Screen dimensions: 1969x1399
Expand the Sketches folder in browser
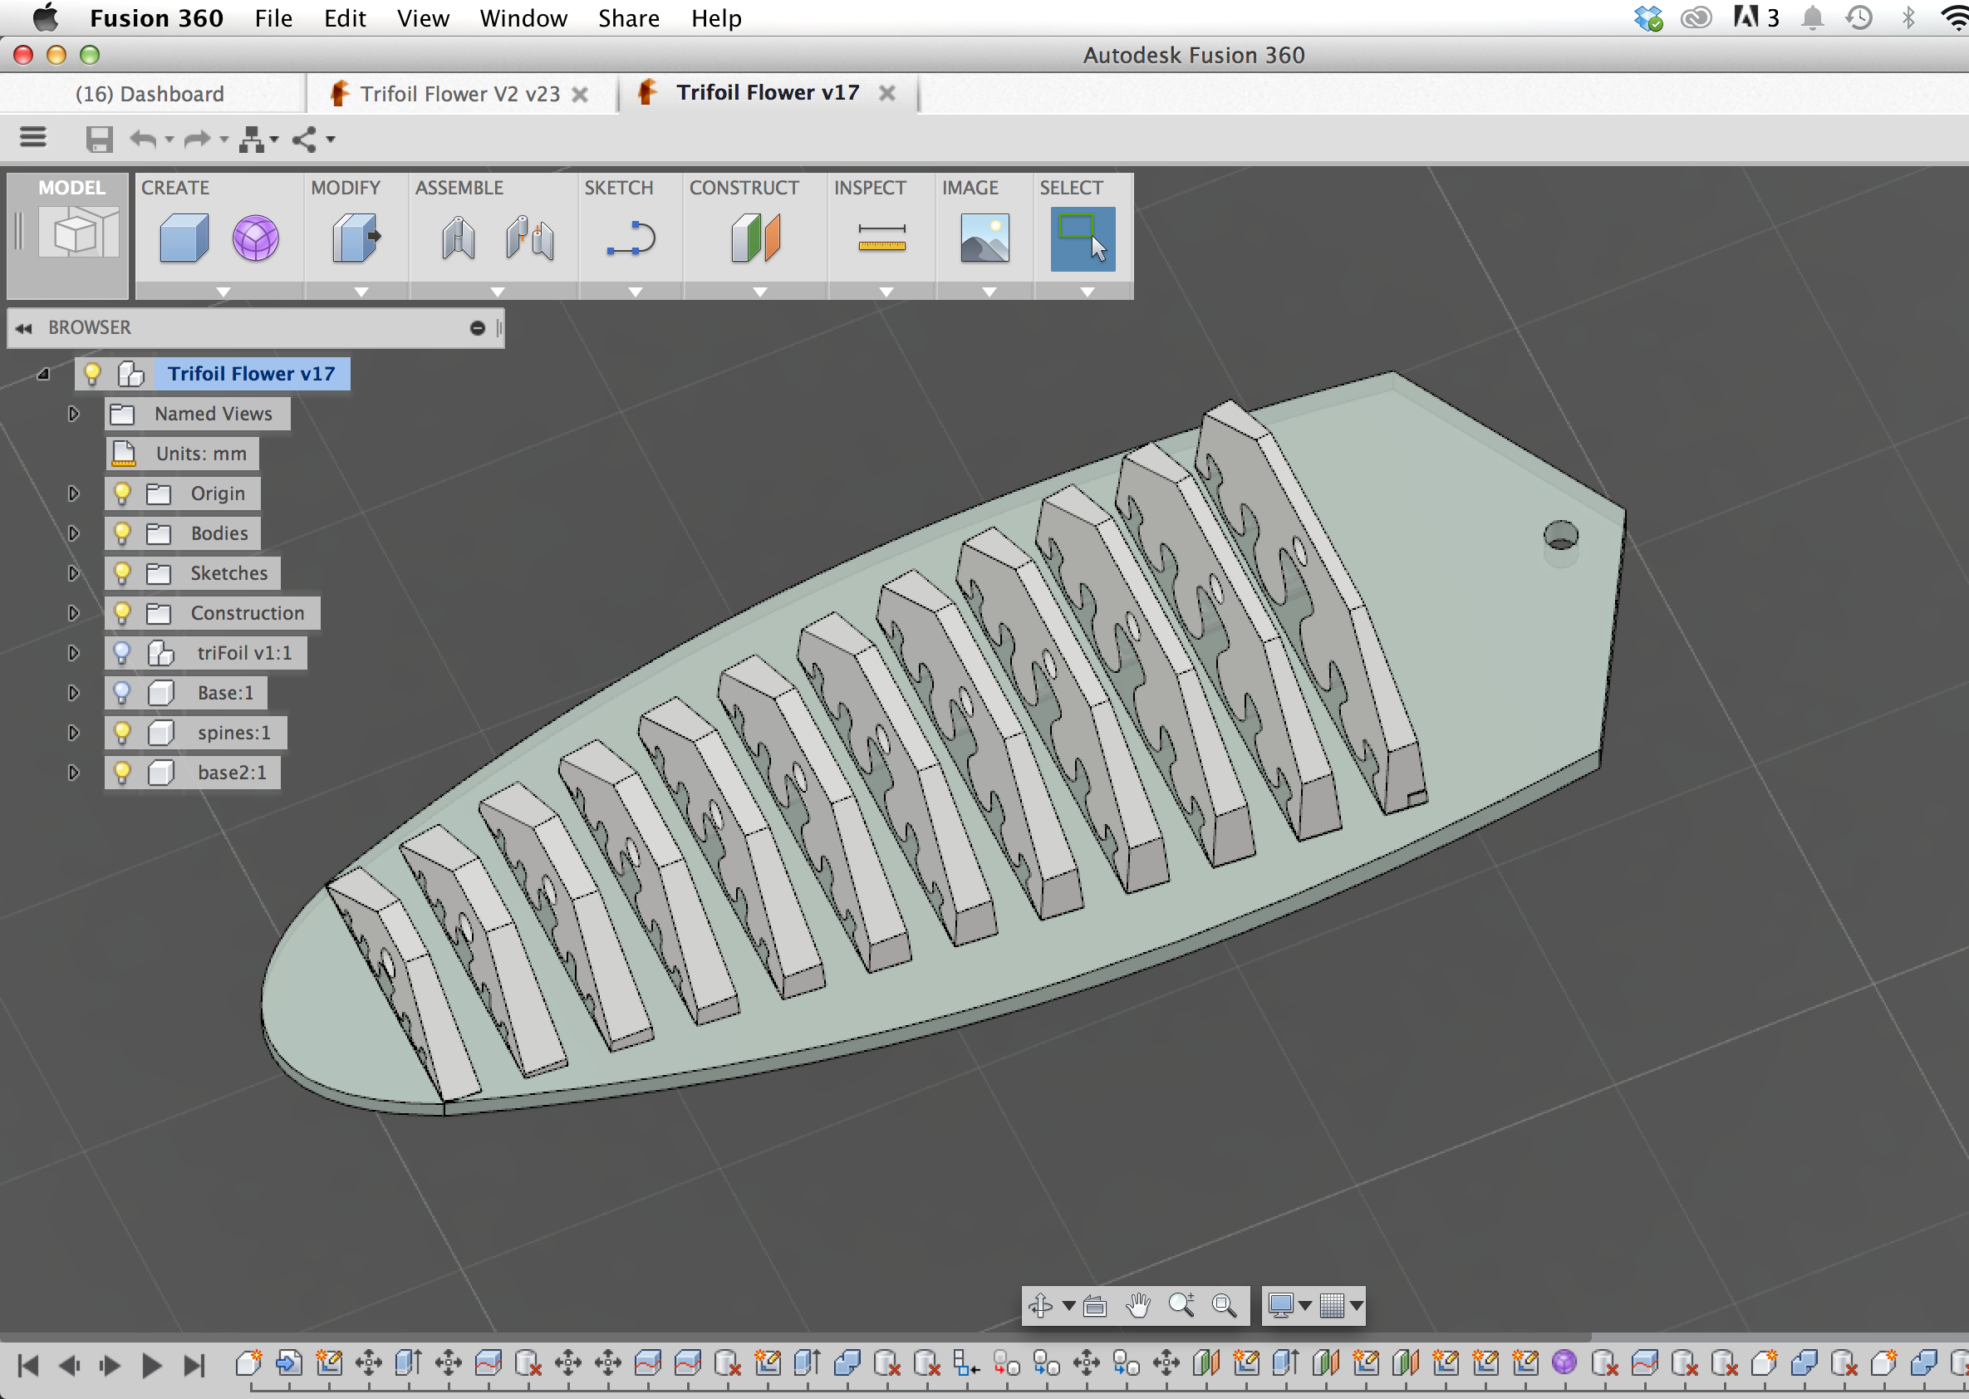72,574
